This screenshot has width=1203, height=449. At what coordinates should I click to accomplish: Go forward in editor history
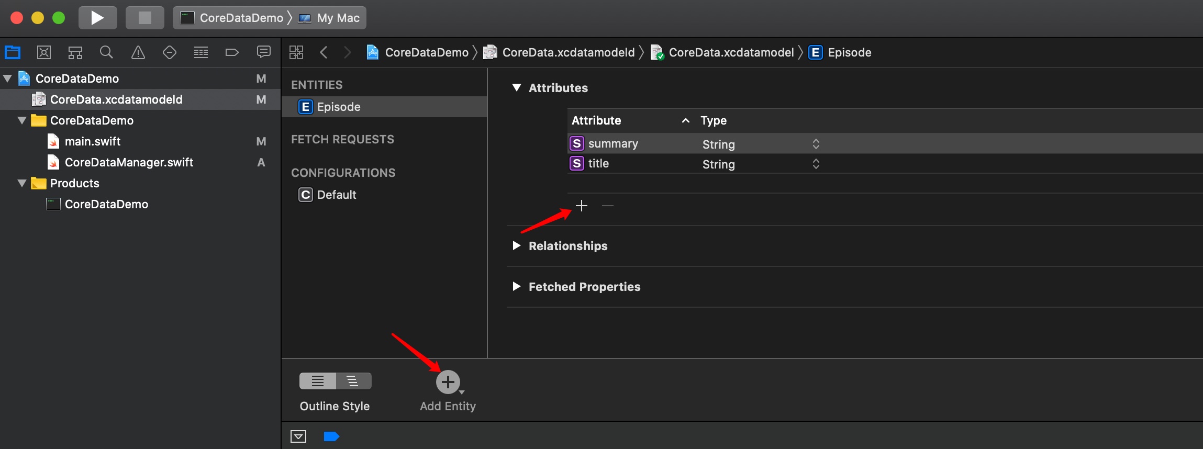click(x=347, y=52)
